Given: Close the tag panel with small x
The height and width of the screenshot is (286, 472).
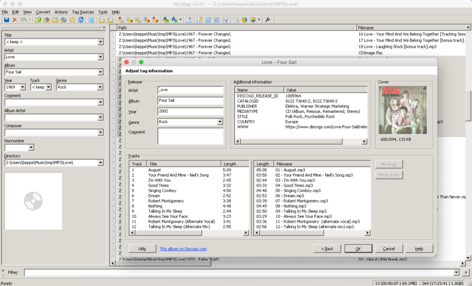Looking at the screenshot, I should point(104,27).
